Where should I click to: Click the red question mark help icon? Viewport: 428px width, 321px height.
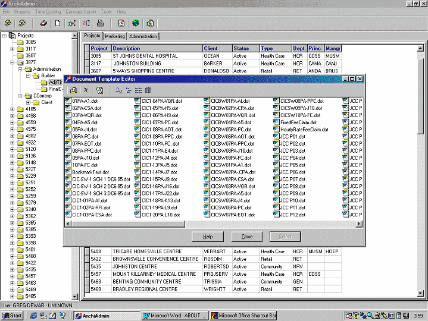coord(86,23)
